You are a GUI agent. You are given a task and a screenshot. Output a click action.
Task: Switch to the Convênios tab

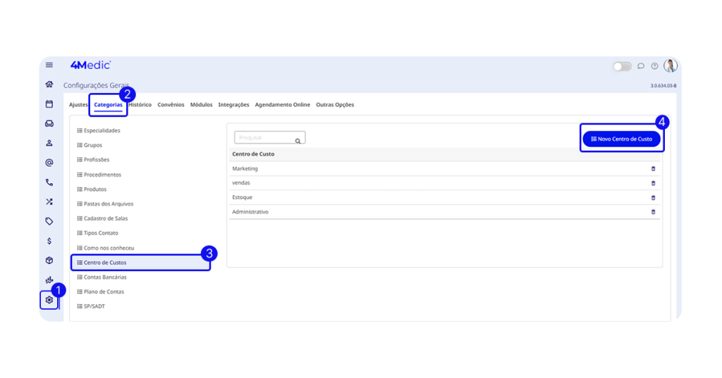[171, 105]
